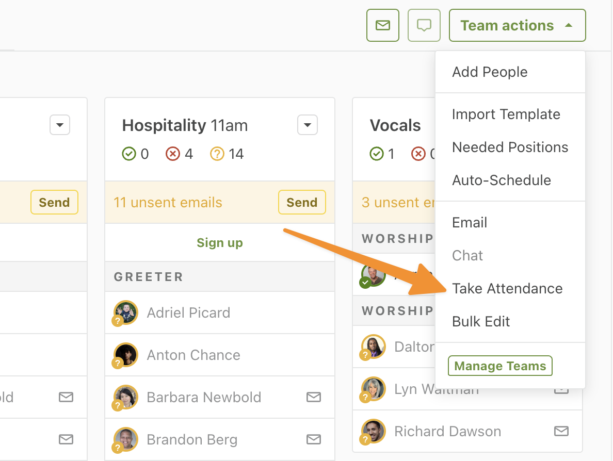Click the Vocals team heading

[x=395, y=125]
